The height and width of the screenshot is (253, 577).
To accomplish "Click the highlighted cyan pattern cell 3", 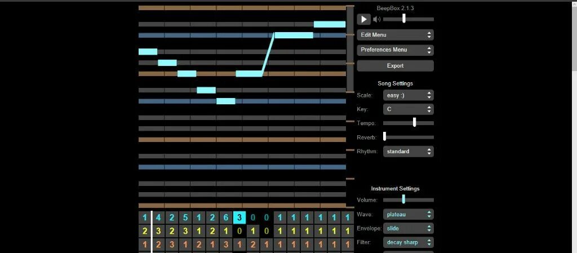I will point(239,218).
